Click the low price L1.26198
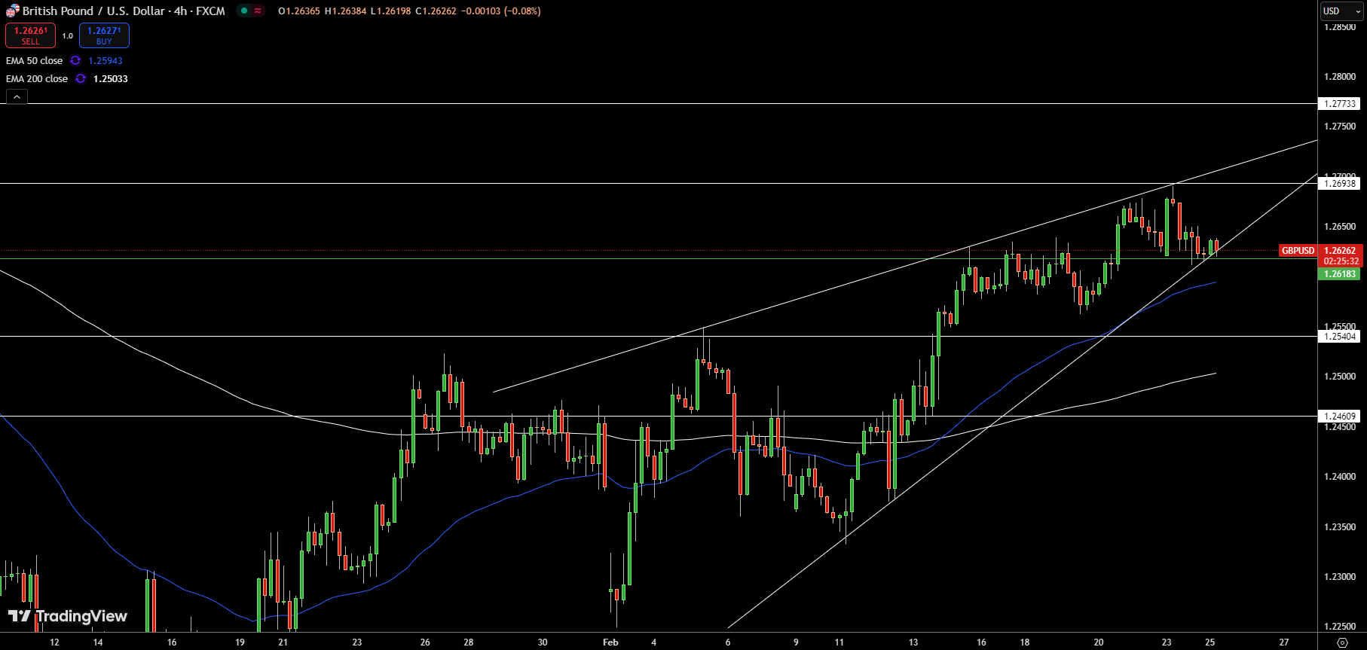This screenshot has width=1367, height=650. 390,11
